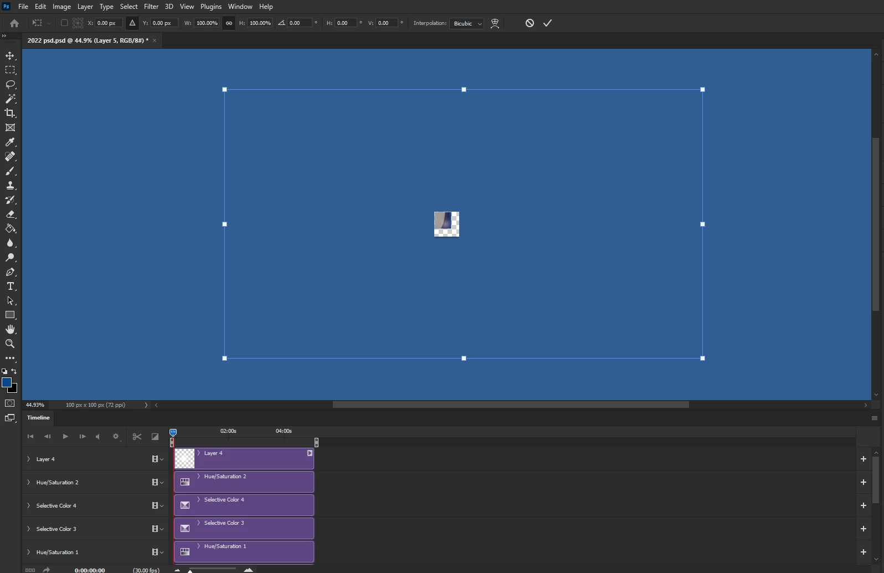The height and width of the screenshot is (573, 884).
Task: Open the Edit menu
Action: (x=40, y=7)
